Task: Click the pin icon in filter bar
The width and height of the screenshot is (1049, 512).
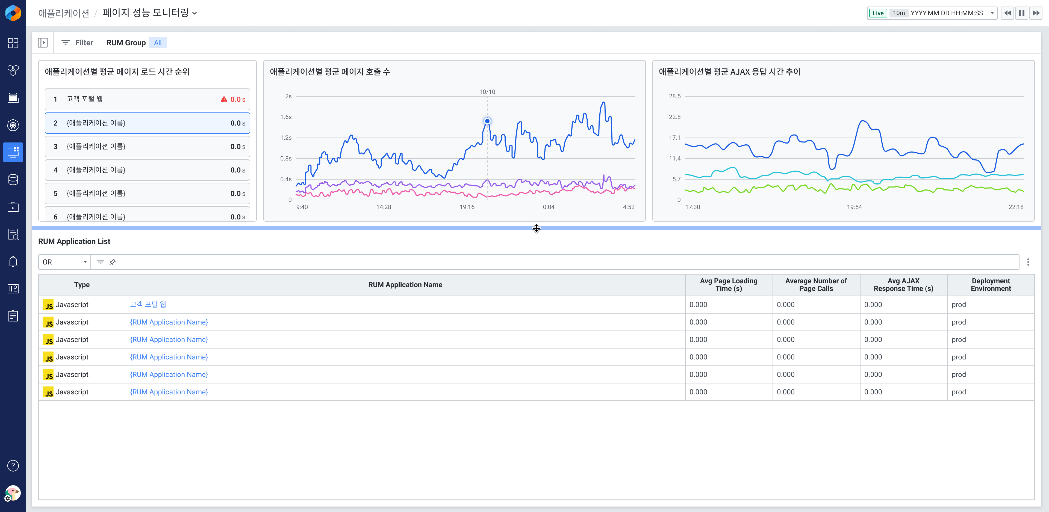Action: click(113, 262)
